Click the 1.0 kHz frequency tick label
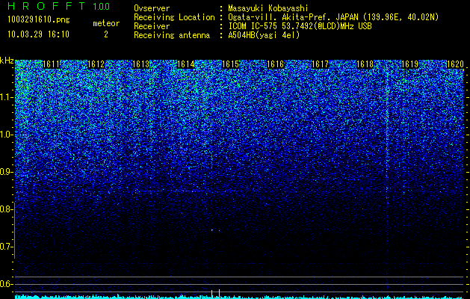470x299 pixels. point(6,135)
